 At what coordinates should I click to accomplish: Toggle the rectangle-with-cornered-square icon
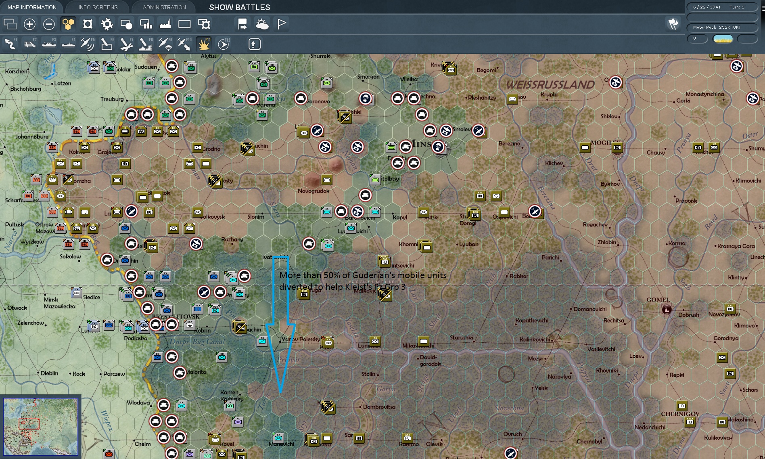click(204, 24)
